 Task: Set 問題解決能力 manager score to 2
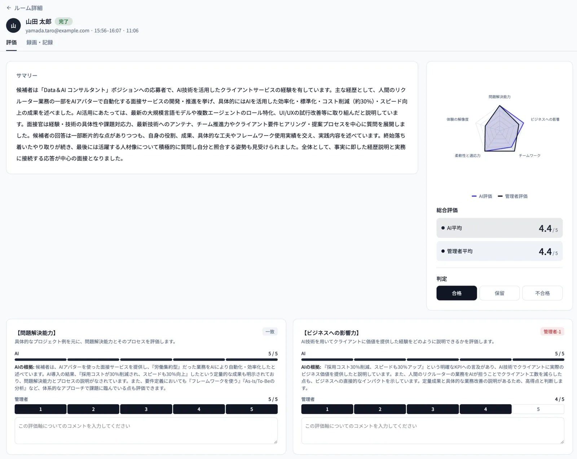coord(93,409)
